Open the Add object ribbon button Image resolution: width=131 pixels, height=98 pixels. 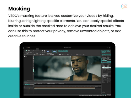coord(27,51)
